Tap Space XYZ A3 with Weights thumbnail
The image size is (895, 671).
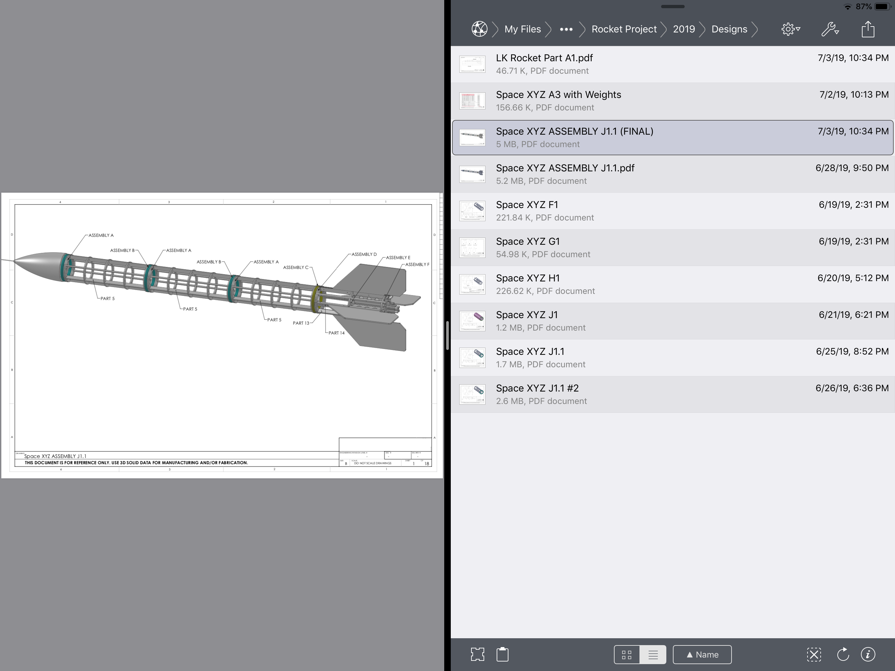pos(472,101)
